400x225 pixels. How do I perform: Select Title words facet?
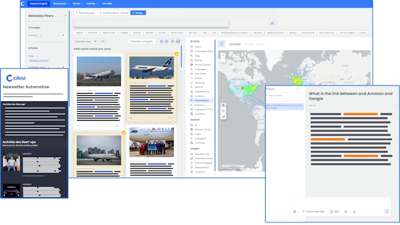(x=198, y=74)
